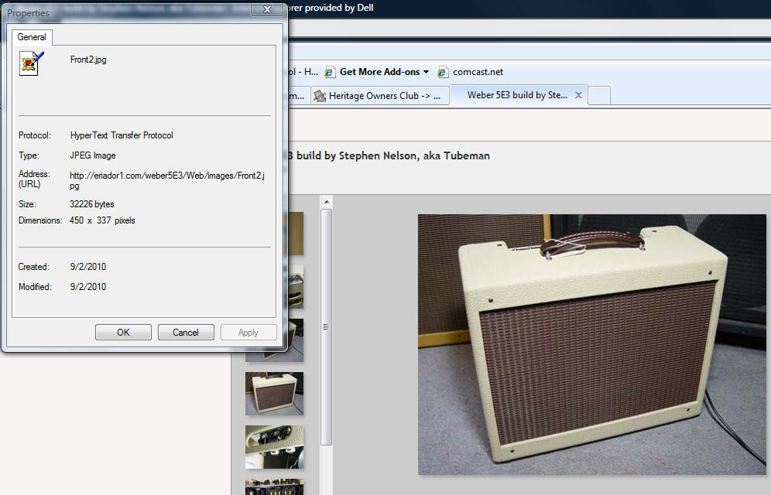Click 'HyperText Transfer Protocol' value

pyautogui.click(x=122, y=135)
